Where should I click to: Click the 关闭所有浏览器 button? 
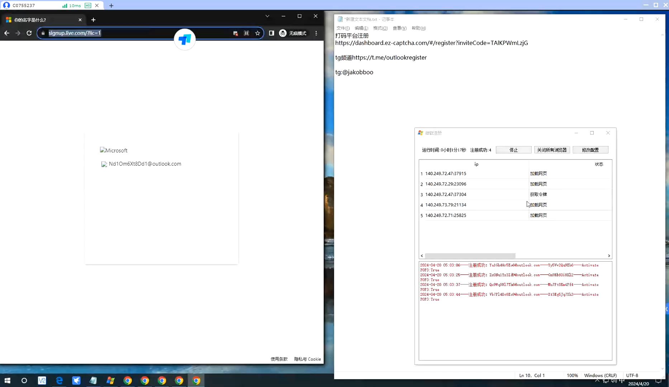552,150
